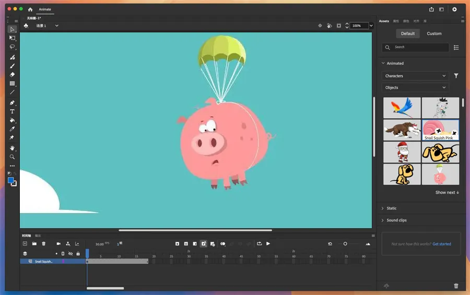
Task: Pick the Eraser tool
Action: point(13,75)
